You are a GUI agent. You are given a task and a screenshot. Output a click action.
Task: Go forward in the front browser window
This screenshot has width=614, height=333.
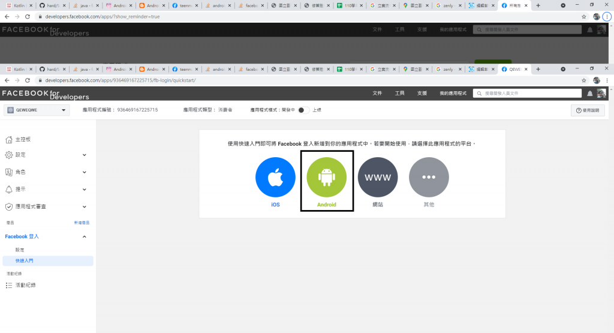pos(17,80)
